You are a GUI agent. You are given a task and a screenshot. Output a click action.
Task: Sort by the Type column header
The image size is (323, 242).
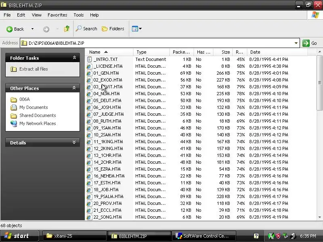click(x=151, y=52)
